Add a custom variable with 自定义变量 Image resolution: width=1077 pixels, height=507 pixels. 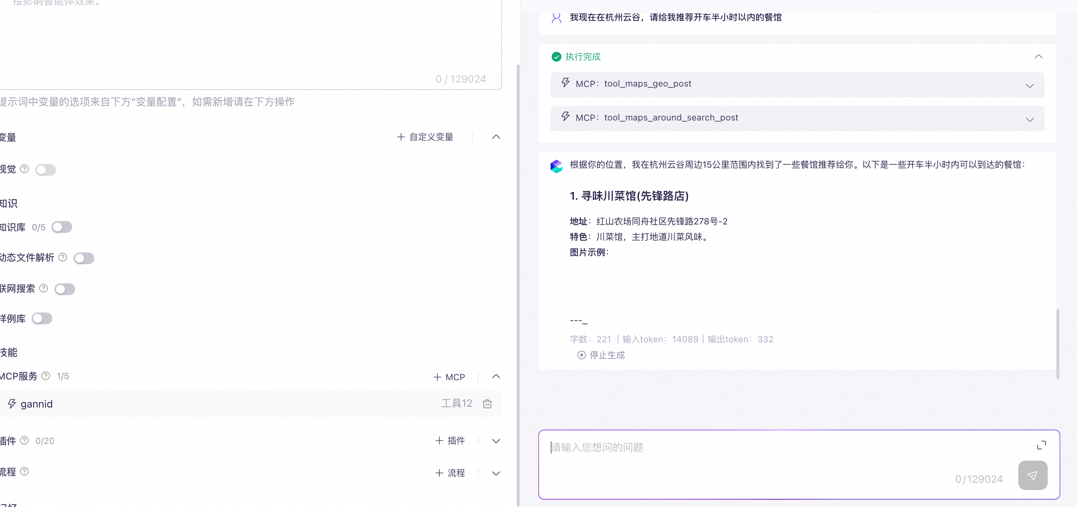pyautogui.click(x=425, y=137)
